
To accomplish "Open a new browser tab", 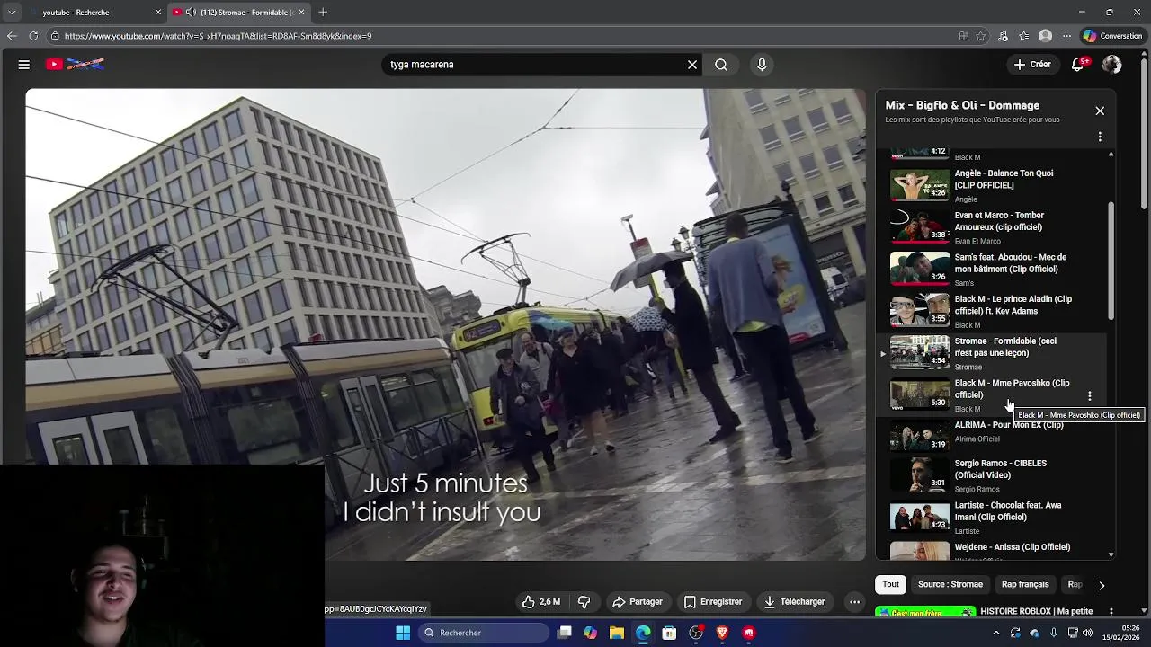I will click(x=323, y=12).
